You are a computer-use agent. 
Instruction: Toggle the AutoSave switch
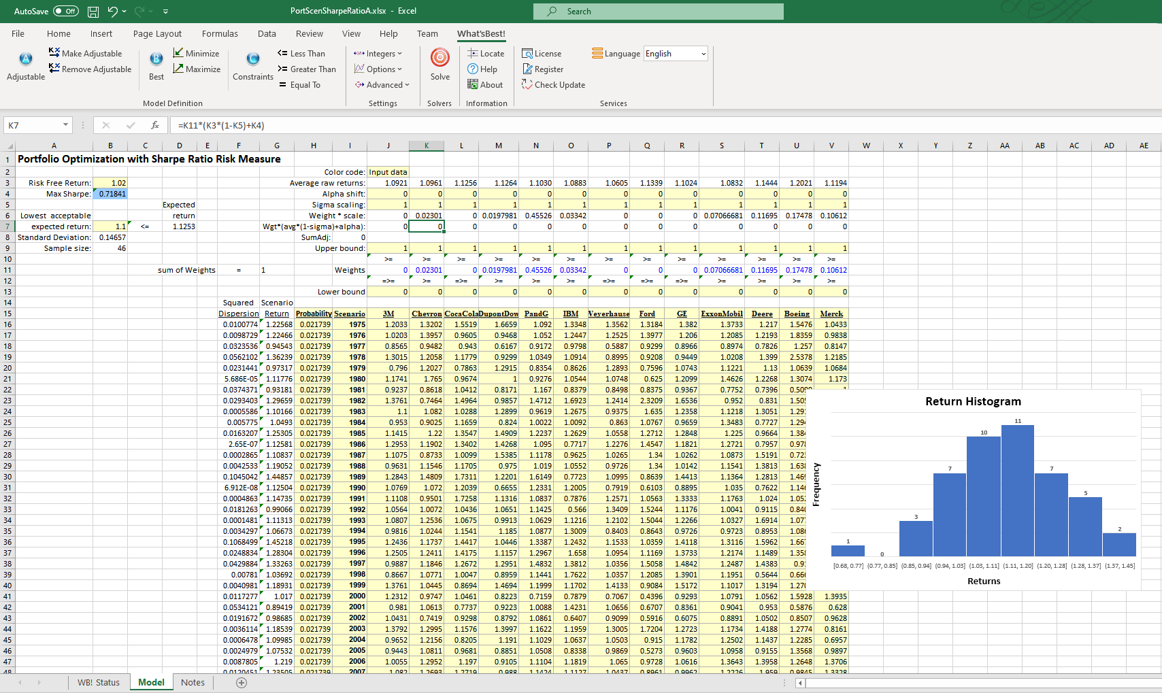[65, 12]
